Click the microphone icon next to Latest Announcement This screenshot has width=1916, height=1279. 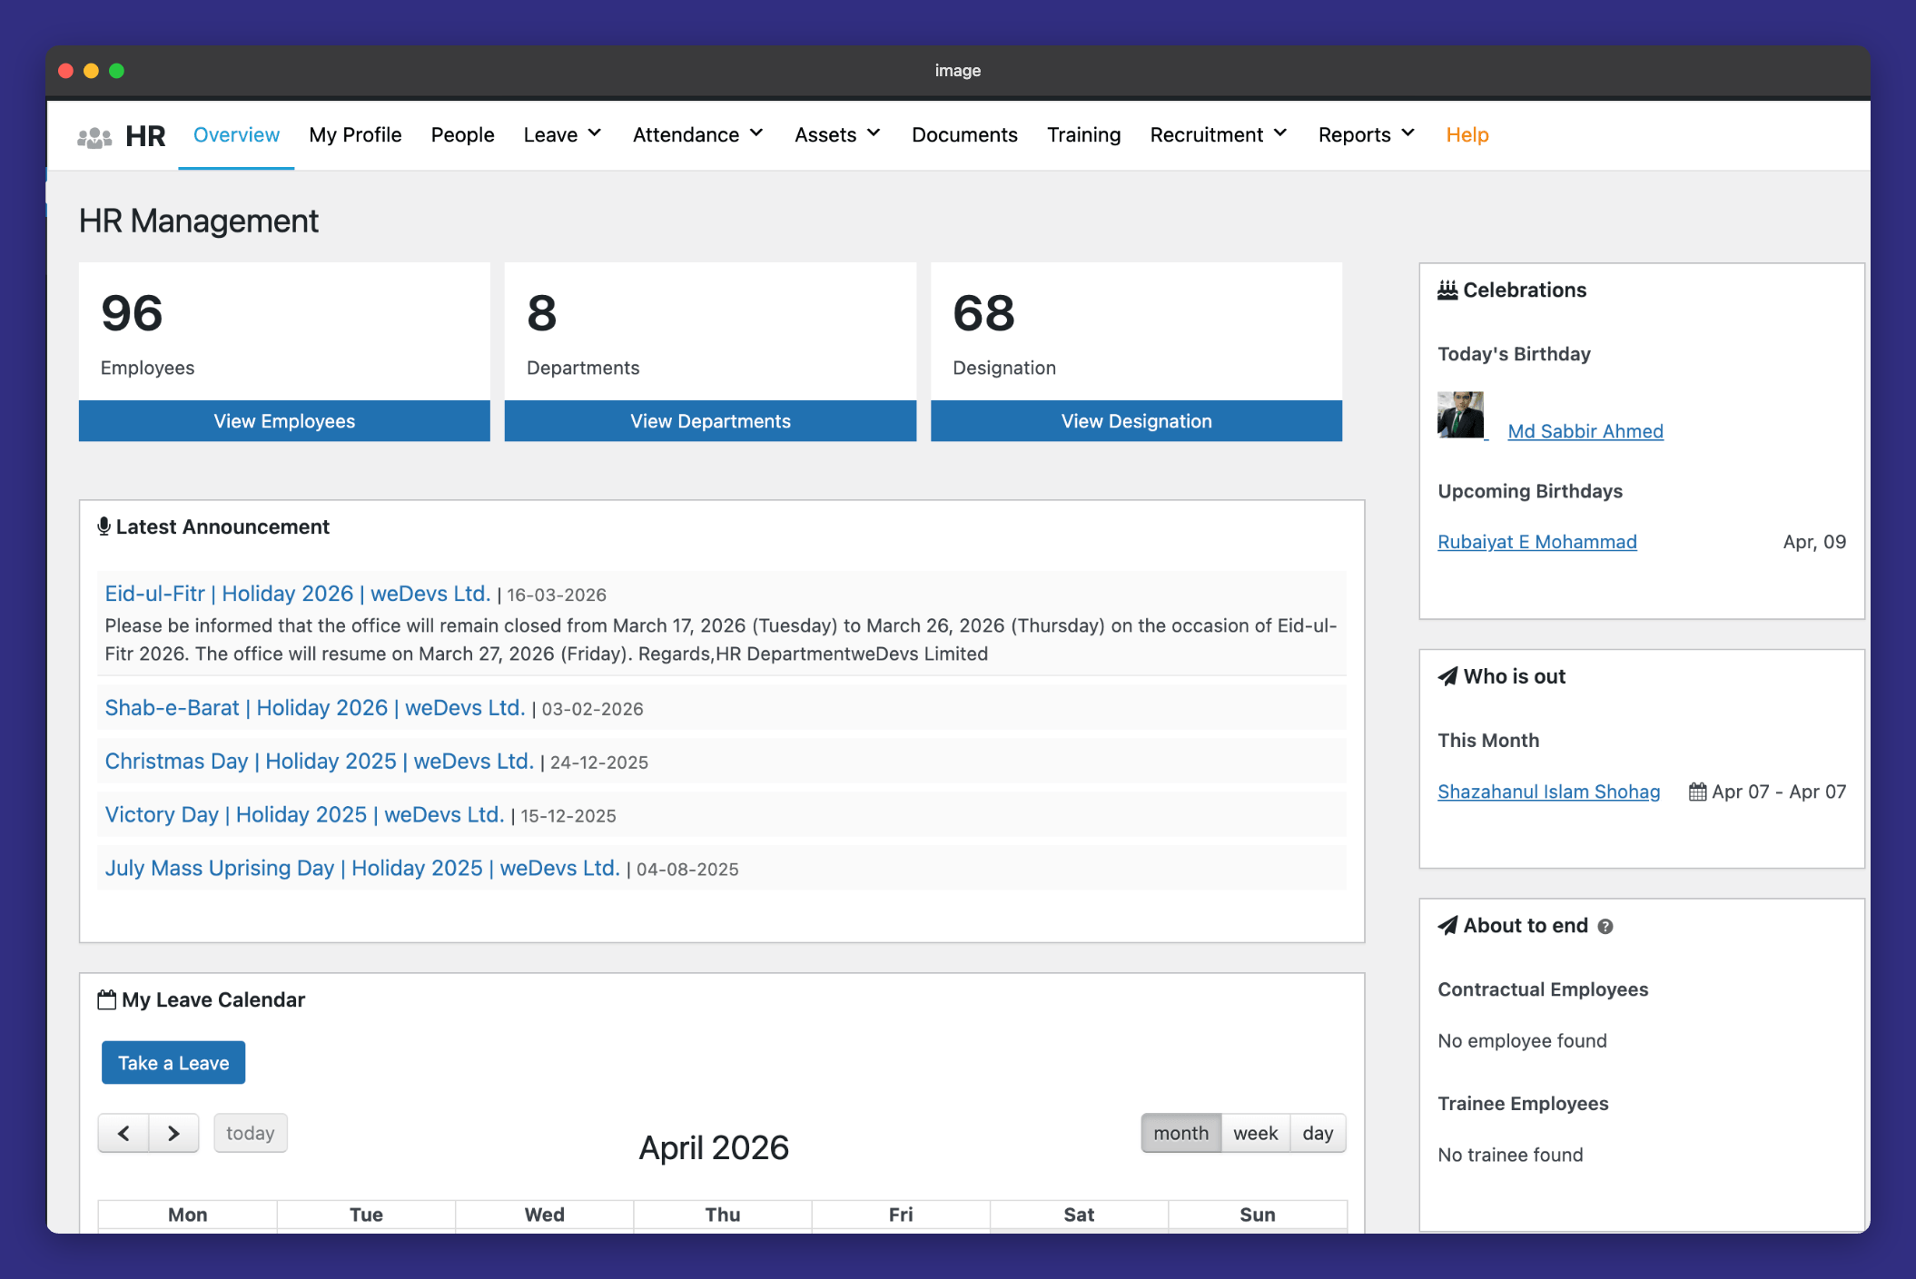click(x=104, y=526)
